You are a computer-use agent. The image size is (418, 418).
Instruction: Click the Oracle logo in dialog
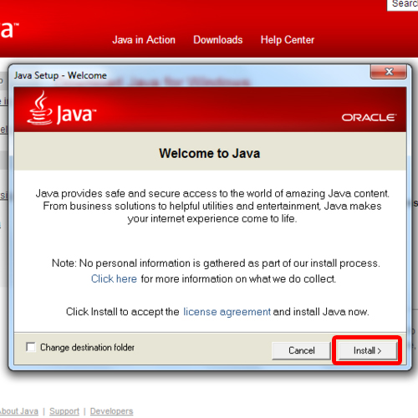370,117
